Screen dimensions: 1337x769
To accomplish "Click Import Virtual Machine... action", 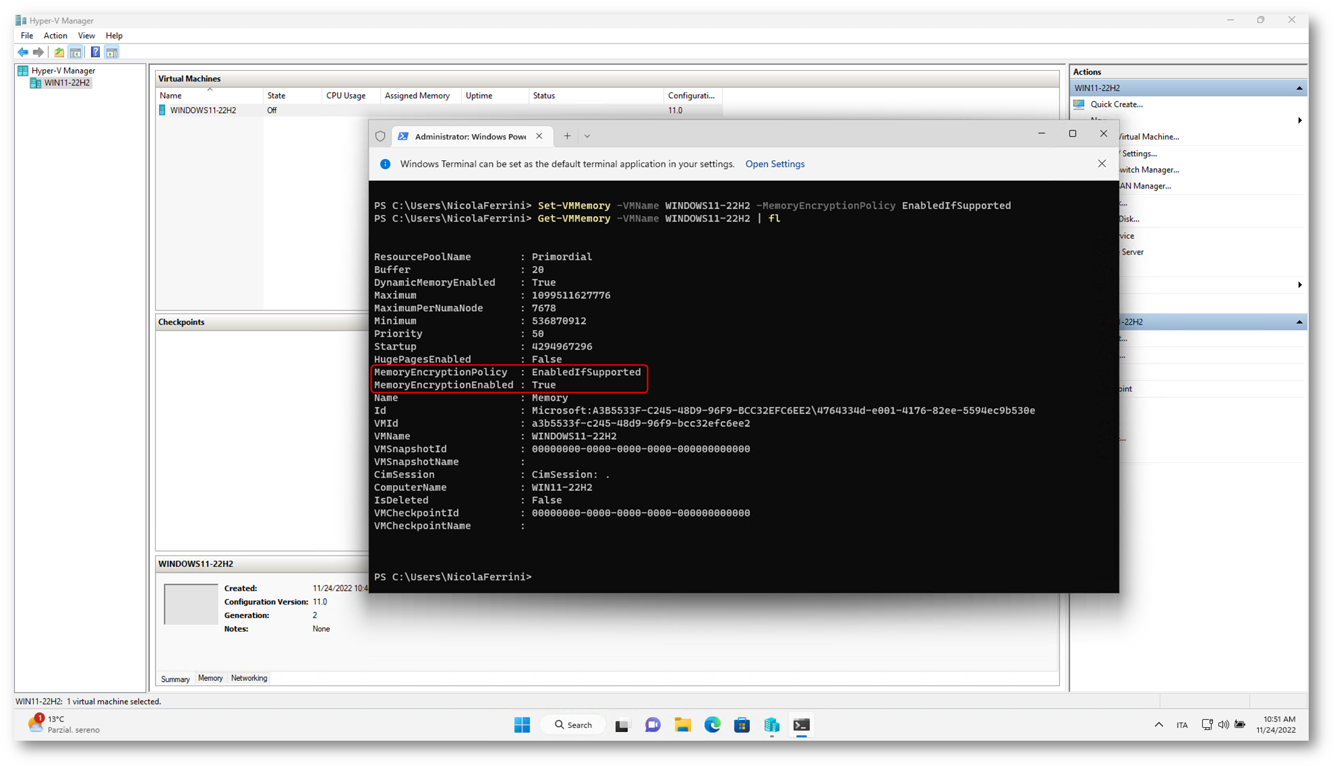I will pyautogui.click(x=1149, y=137).
